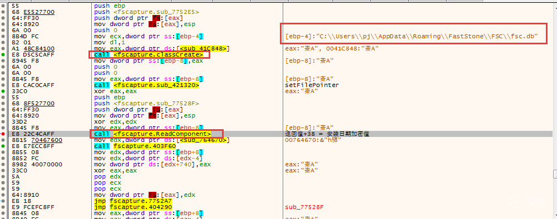Click the comment containing 0041C848

[x=332, y=48]
